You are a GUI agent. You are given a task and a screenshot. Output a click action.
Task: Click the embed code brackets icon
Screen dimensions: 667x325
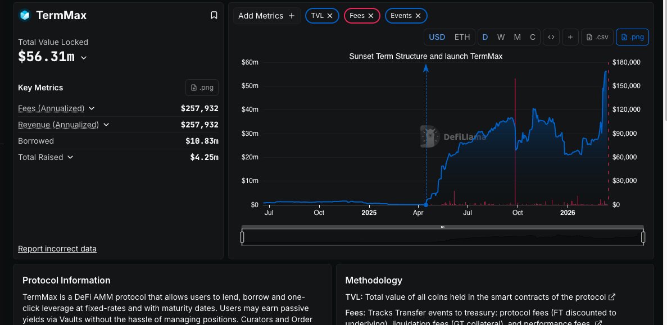click(551, 37)
